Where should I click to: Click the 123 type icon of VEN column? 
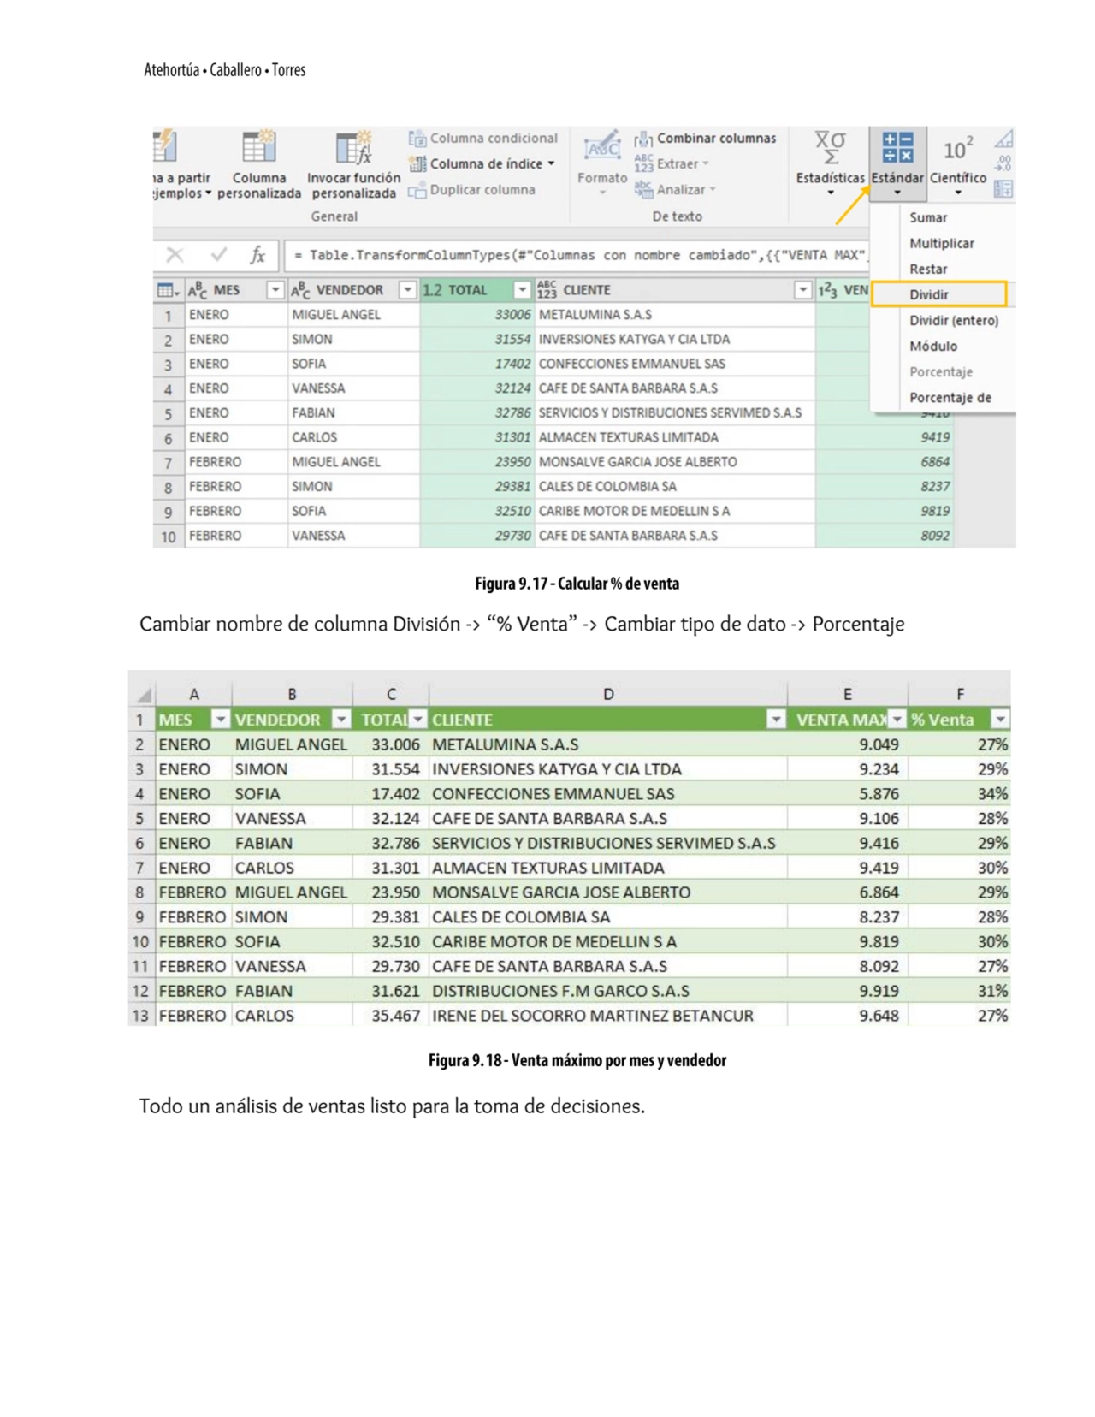828,290
